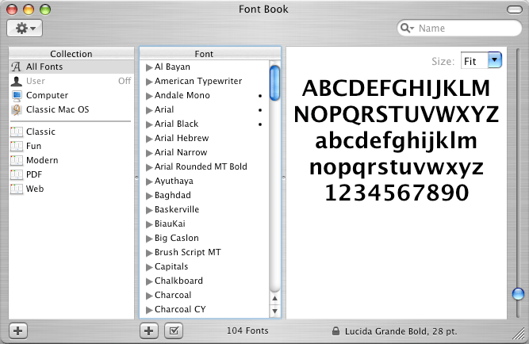Screen dimensions: 529x344
Task: Expand the Arial Hebrew disclosure triangle
Action: coord(149,139)
